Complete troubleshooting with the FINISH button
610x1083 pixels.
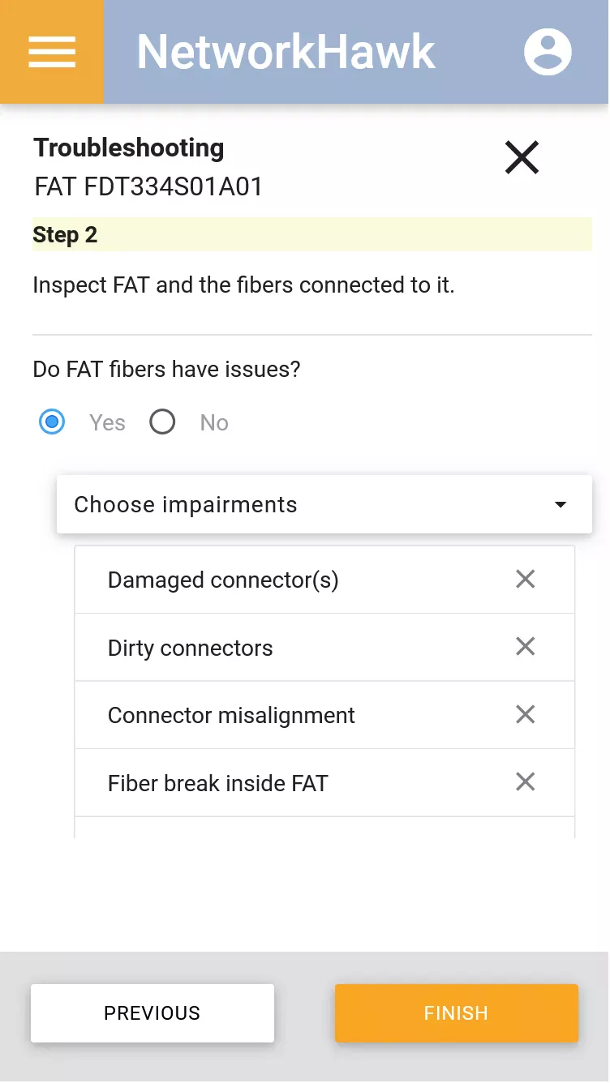(457, 1013)
